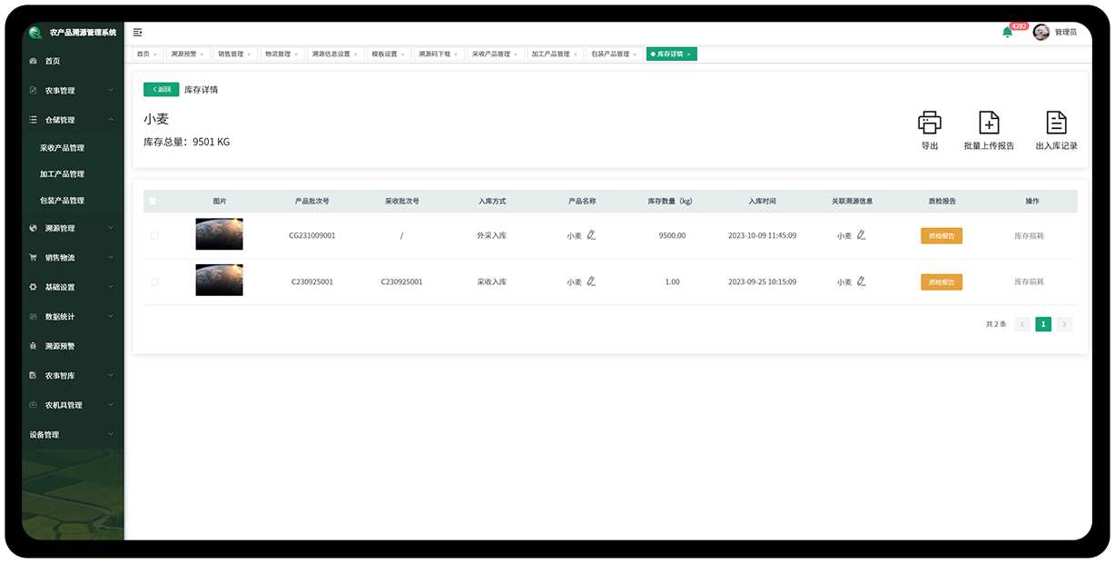
Task: Open the stock in/out records icon
Action: point(1056,123)
